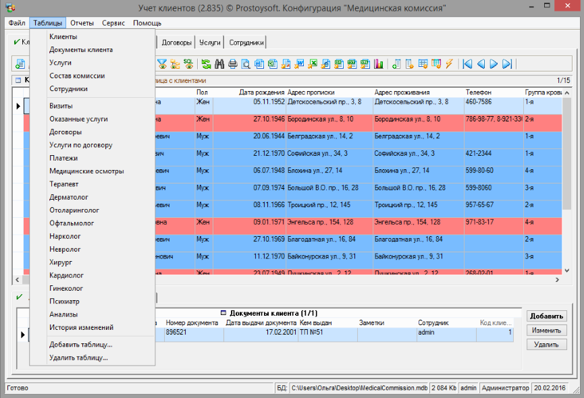This screenshot has width=584, height=398.
Task: Go to the next record with the right arrow
Action: (x=494, y=64)
